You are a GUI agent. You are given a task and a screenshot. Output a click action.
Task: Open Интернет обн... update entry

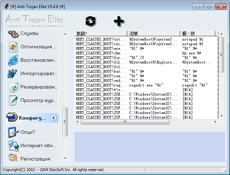(38, 146)
